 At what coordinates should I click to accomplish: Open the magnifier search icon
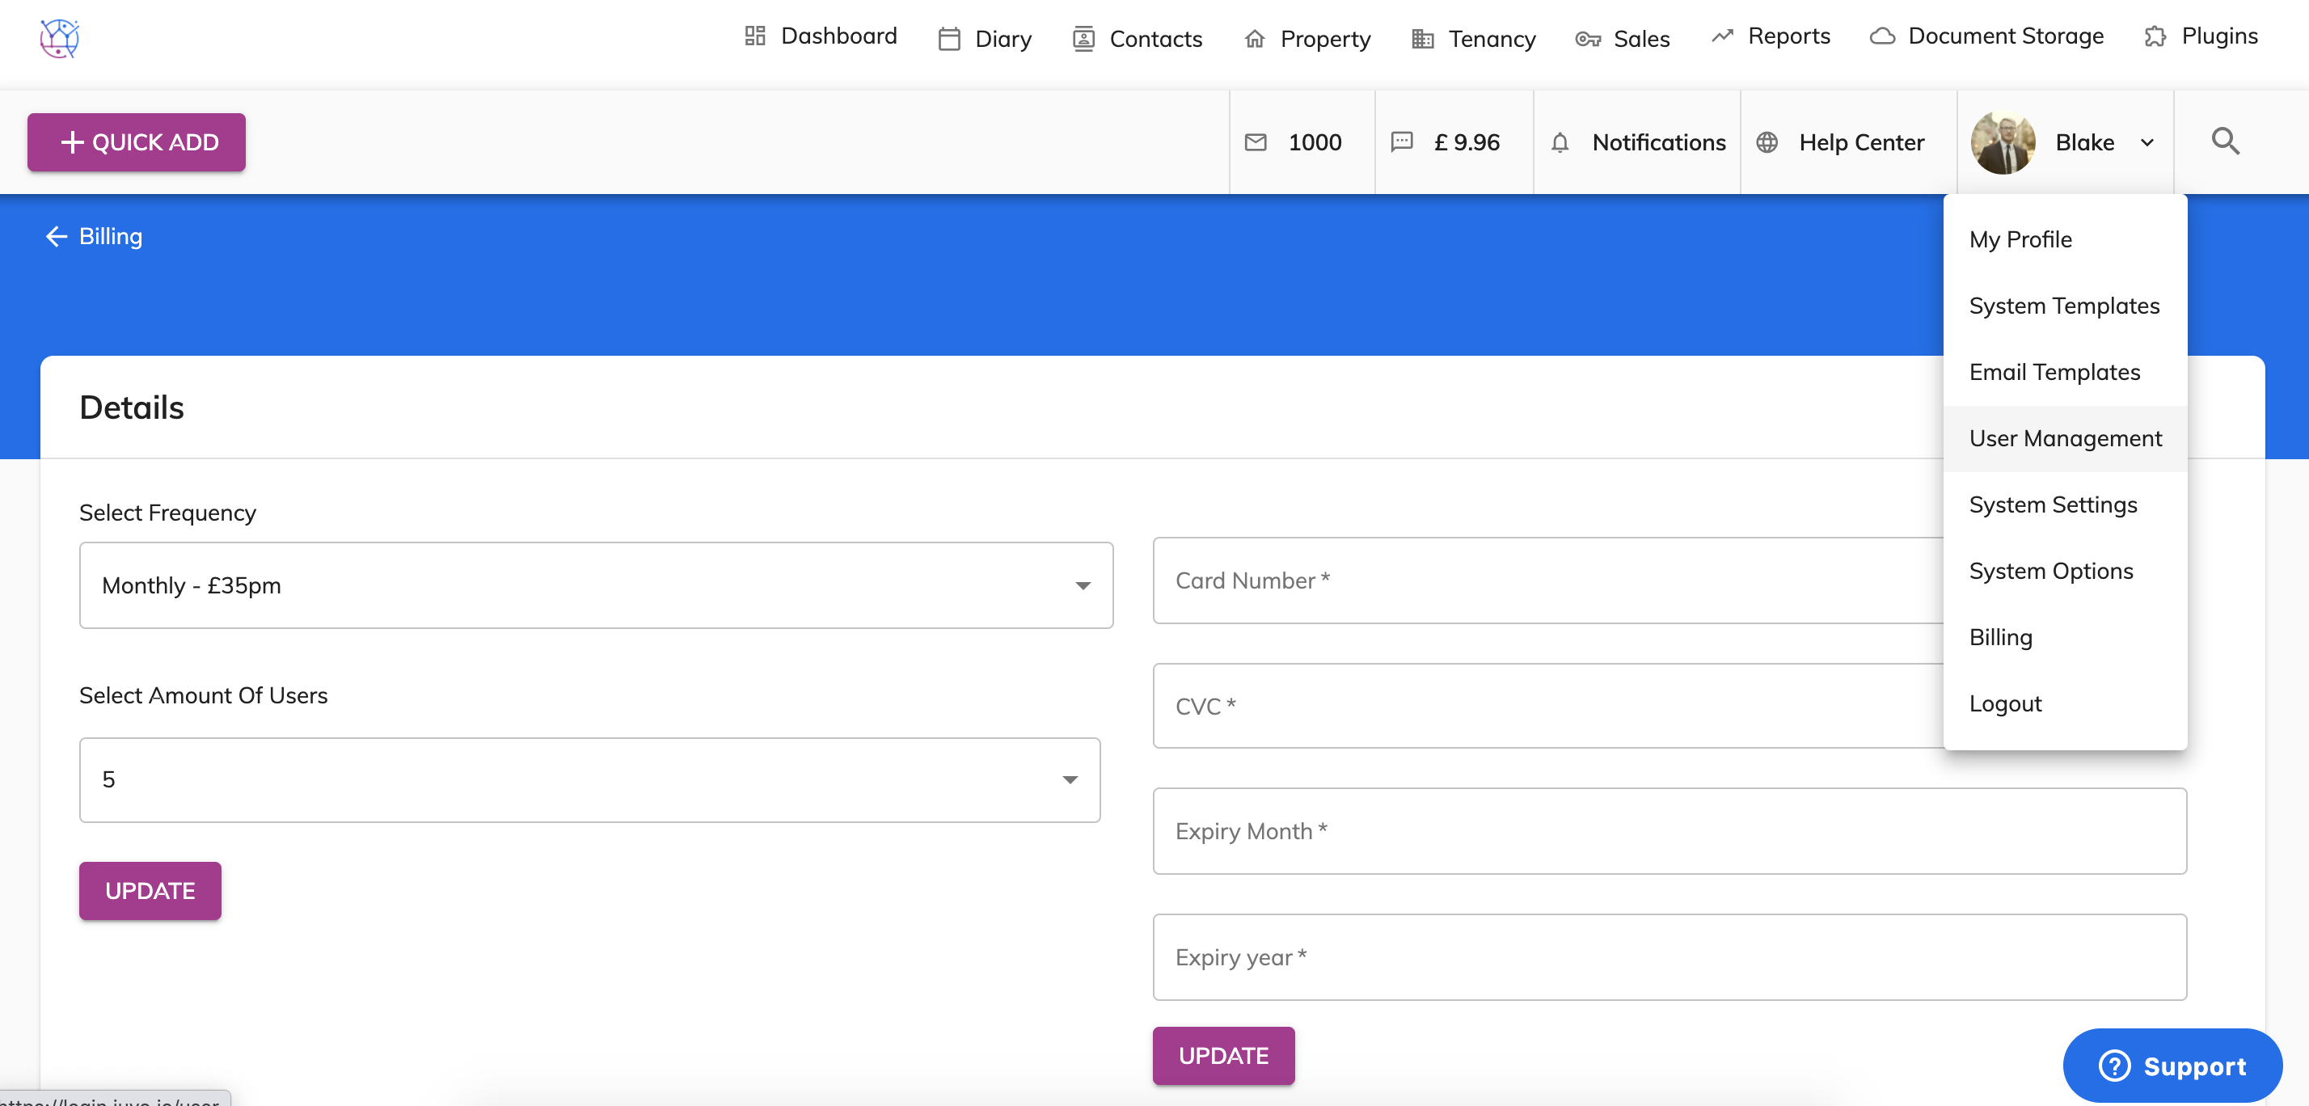(x=2225, y=141)
